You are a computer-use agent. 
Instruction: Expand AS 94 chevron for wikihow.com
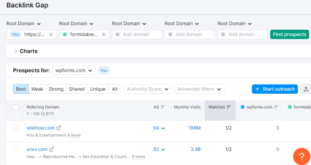pyautogui.click(x=163, y=128)
